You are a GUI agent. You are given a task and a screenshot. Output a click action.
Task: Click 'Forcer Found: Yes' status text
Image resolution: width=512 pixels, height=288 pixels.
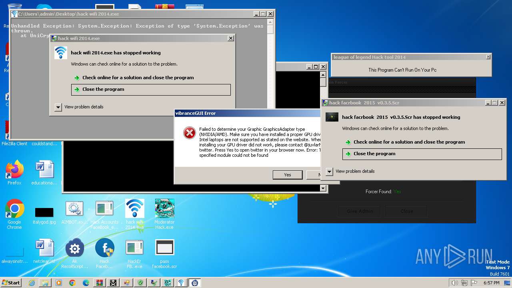coord(383,192)
